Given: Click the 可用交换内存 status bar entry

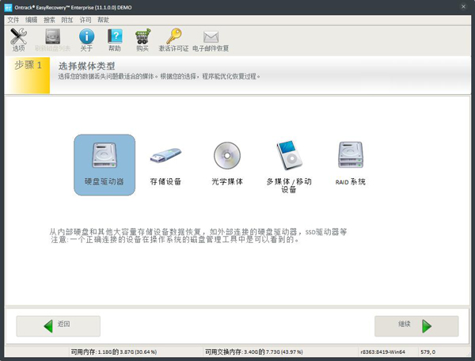Looking at the screenshot, I should [253, 352].
